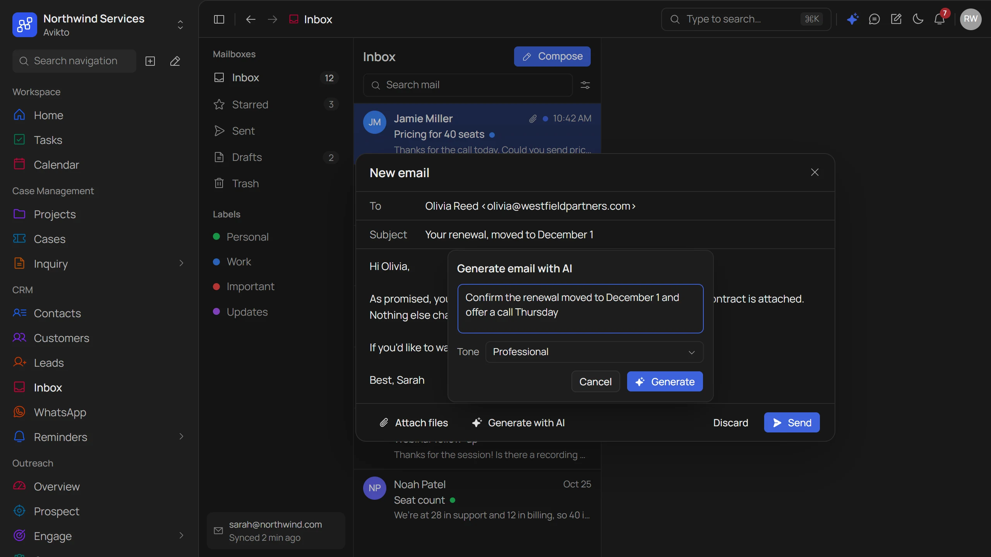Open Outreach Overview
Screen dimensions: 991x557
pos(99,487)
